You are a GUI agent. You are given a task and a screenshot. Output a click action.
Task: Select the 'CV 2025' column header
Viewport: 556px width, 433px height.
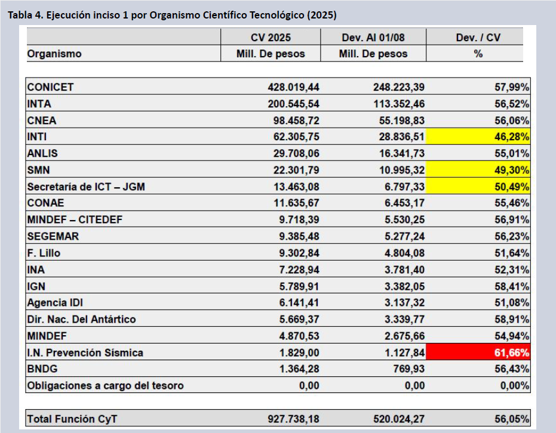(271, 38)
